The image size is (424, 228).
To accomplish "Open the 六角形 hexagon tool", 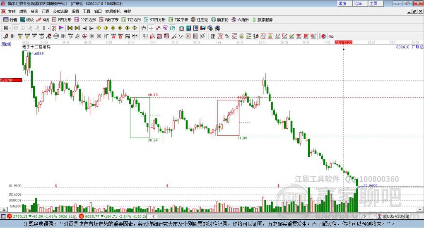I will click(240, 20).
